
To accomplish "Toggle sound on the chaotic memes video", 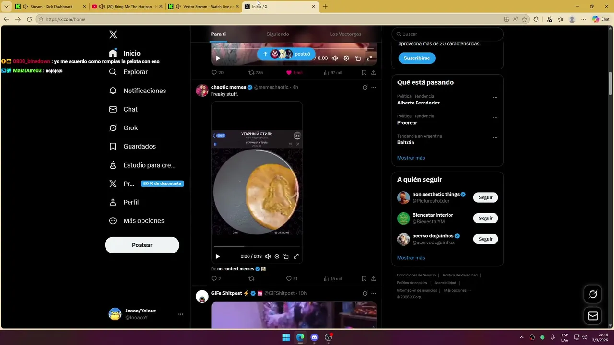I will tap(268, 256).
